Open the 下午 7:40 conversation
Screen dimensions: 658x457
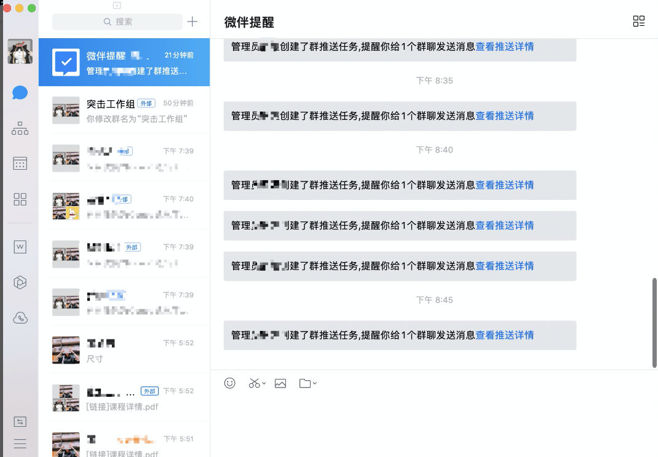pyautogui.click(x=124, y=206)
